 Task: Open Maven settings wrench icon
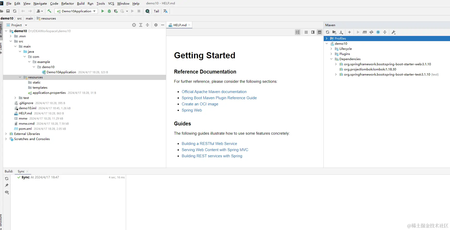394,32
